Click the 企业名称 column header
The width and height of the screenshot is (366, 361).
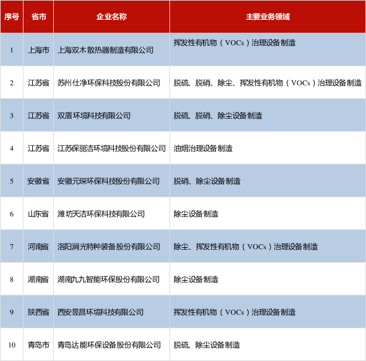tap(111, 17)
